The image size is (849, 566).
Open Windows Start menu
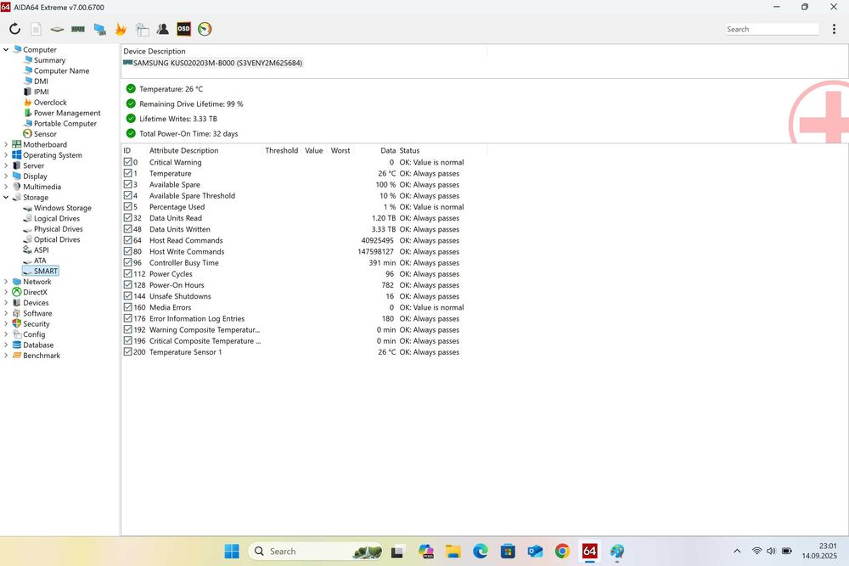click(232, 551)
